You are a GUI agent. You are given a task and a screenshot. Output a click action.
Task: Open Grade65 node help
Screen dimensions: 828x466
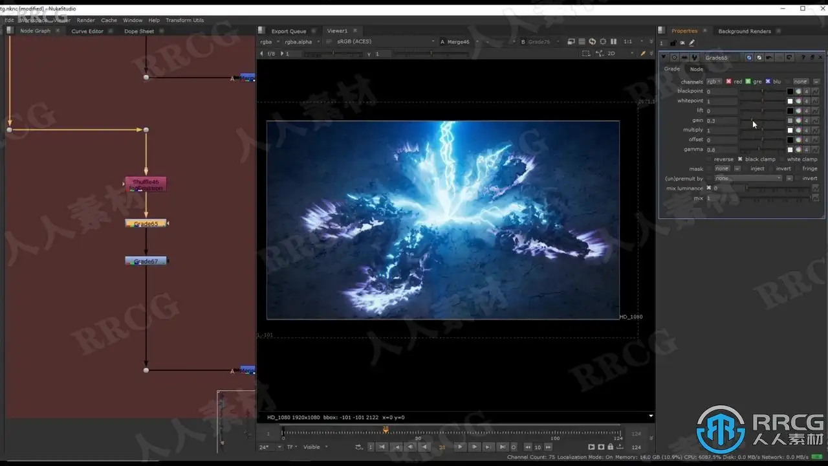[x=803, y=58]
